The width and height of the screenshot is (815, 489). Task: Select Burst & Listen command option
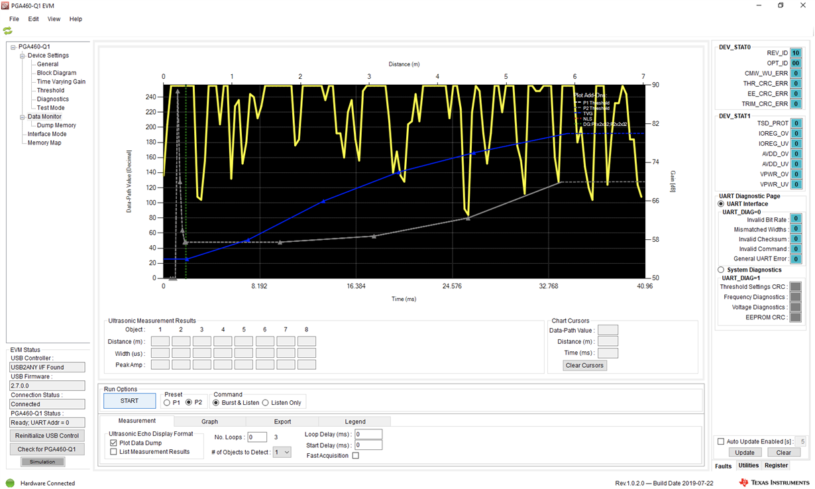tap(215, 403)
